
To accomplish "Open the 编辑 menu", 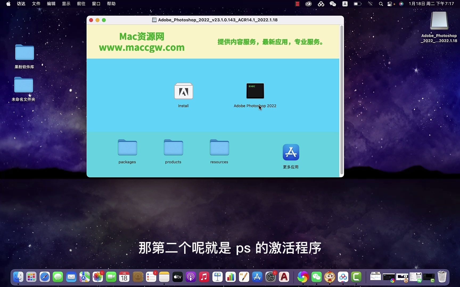I will 51,4.
